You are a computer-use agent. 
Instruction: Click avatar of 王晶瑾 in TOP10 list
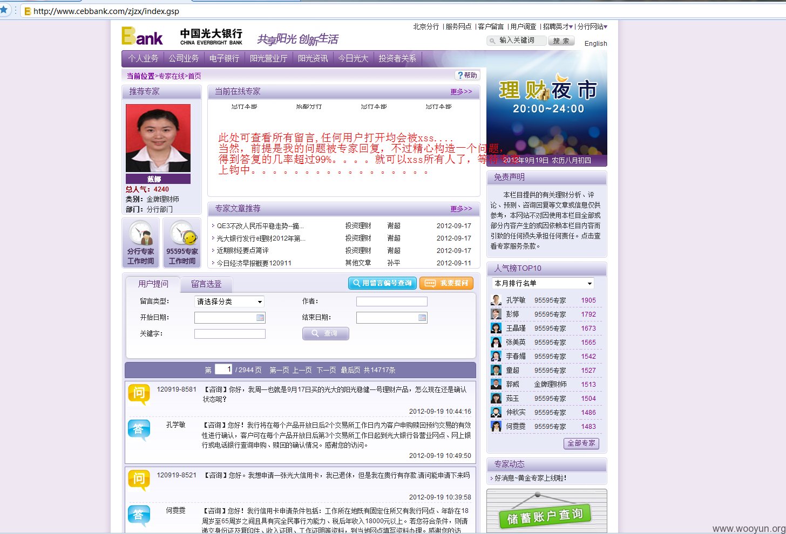[496, 328]
